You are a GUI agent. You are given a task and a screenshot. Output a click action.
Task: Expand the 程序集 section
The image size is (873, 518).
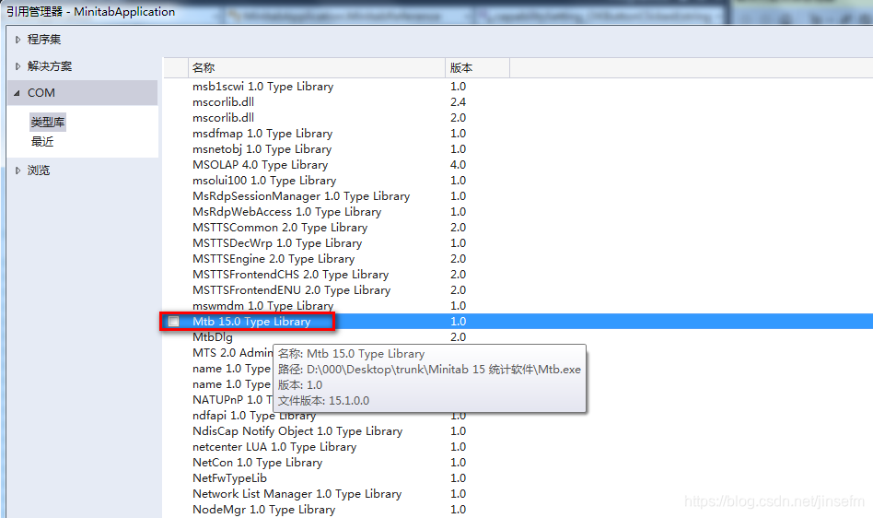17,40
